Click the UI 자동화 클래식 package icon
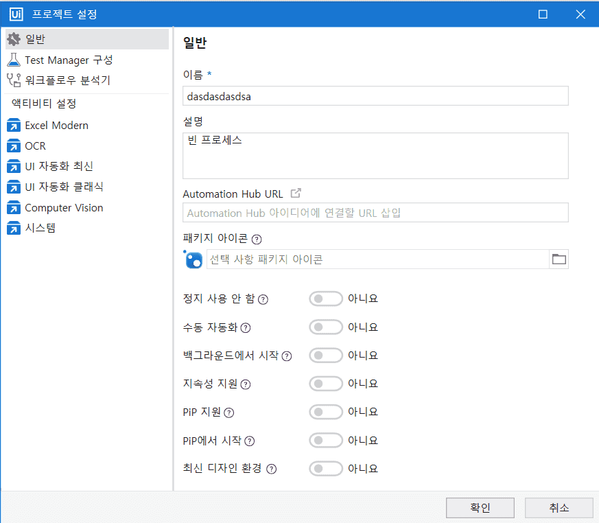This screenshot has height=523, width=599. click(14, 187)
